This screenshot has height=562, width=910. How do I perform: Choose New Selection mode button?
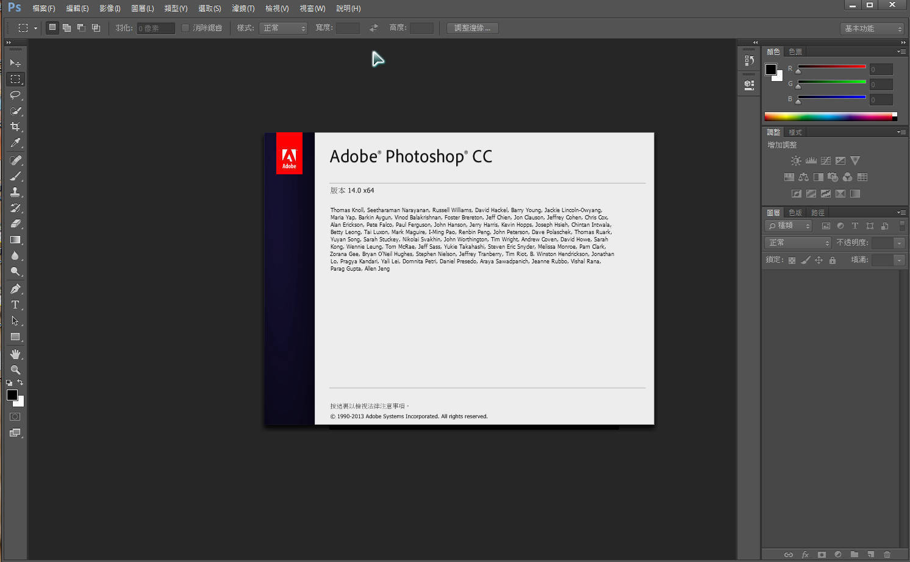coord(52,28)
